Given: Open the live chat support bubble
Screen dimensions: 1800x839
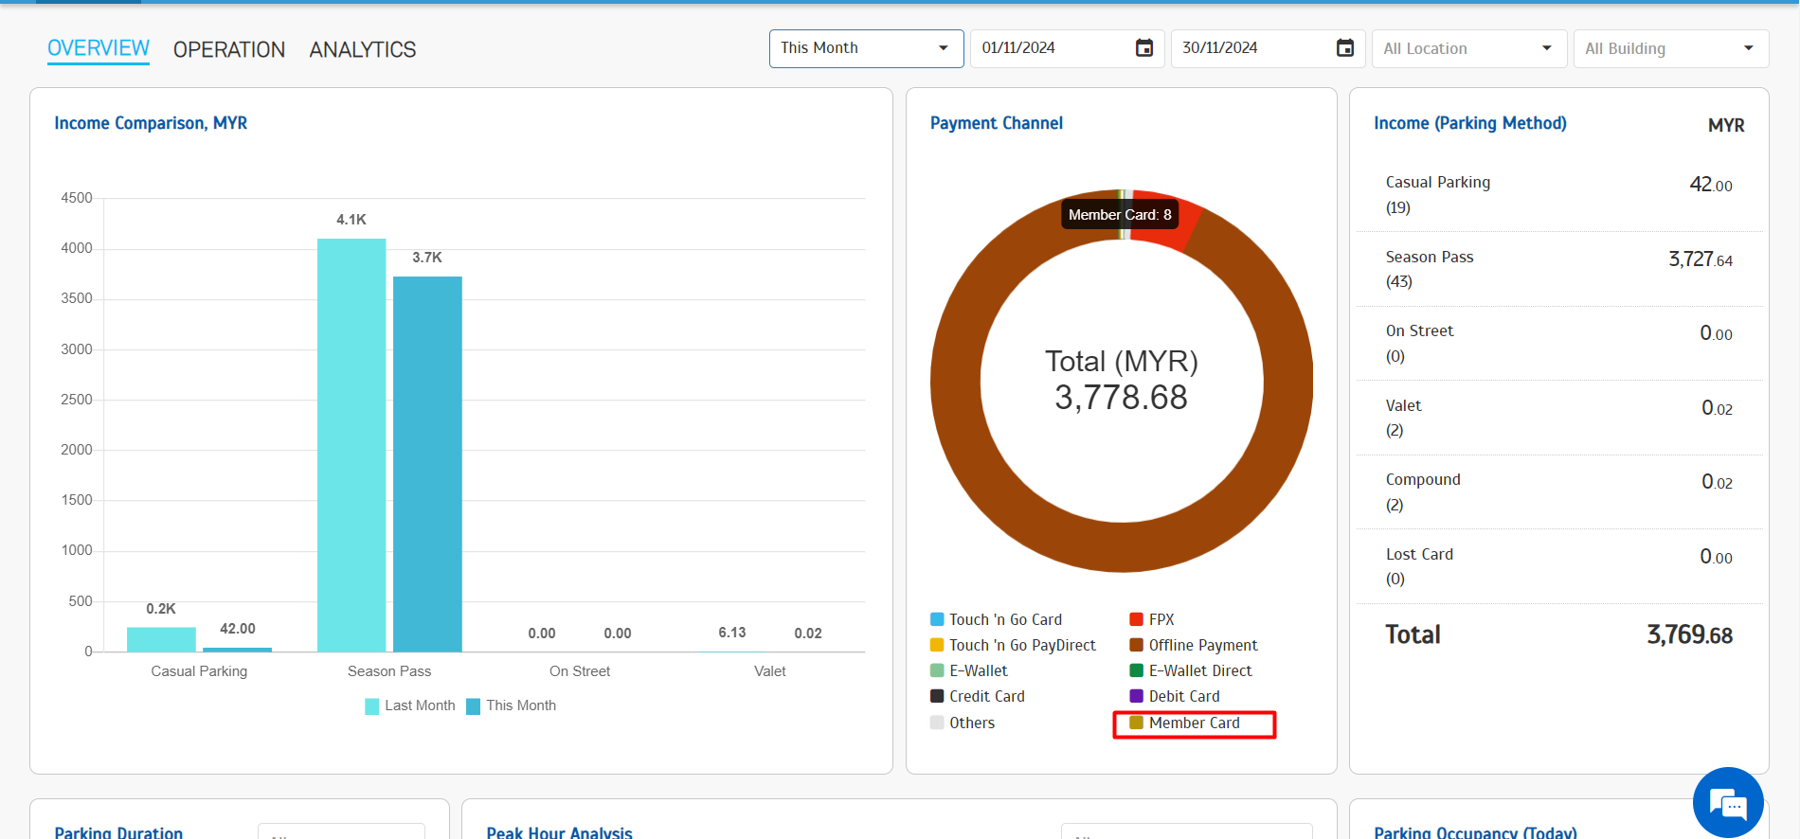Looking at the screenshot, I should click(1727, 802).
